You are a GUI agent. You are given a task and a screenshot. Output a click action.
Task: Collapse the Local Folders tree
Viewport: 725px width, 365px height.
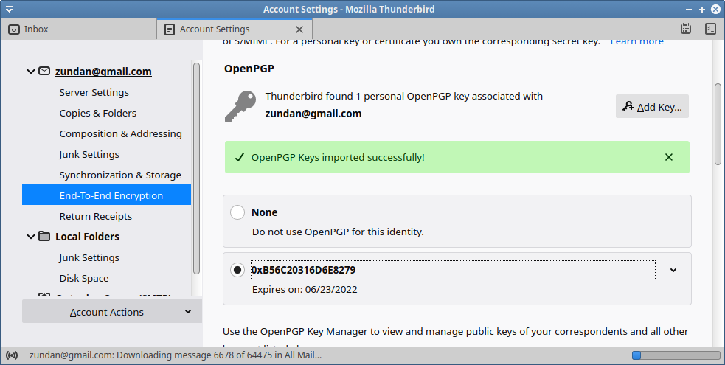31,237
